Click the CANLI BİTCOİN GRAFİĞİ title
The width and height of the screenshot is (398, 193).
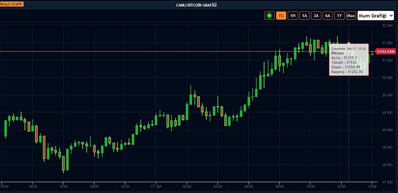197,5
